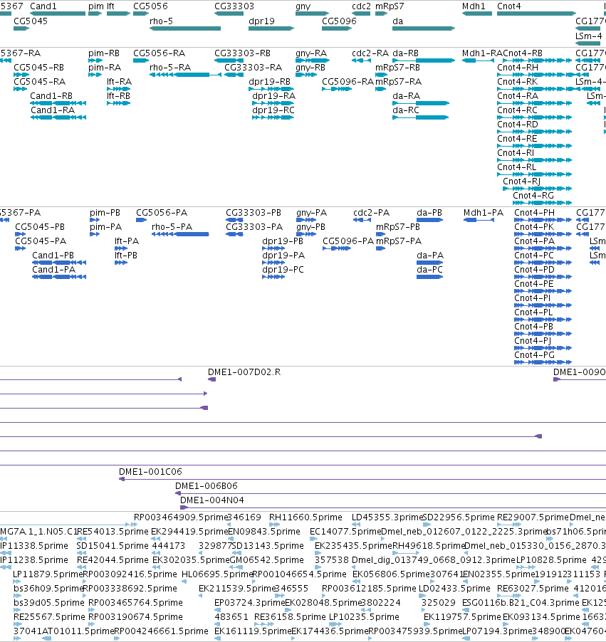Click BAC clone DME1-006B06
This screenshot has width=606, height=642.
point(206,485)
